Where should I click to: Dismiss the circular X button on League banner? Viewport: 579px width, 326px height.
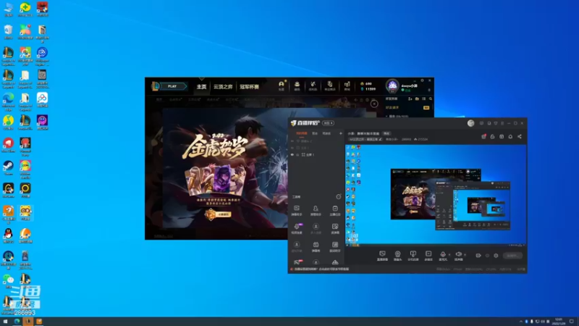[x=374, y=104]
